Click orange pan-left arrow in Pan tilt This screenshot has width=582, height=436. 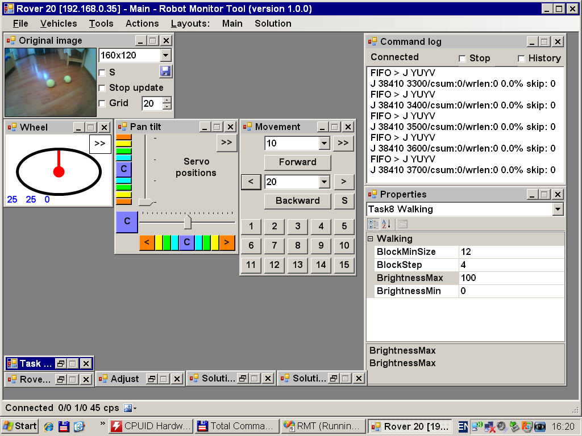147,243
